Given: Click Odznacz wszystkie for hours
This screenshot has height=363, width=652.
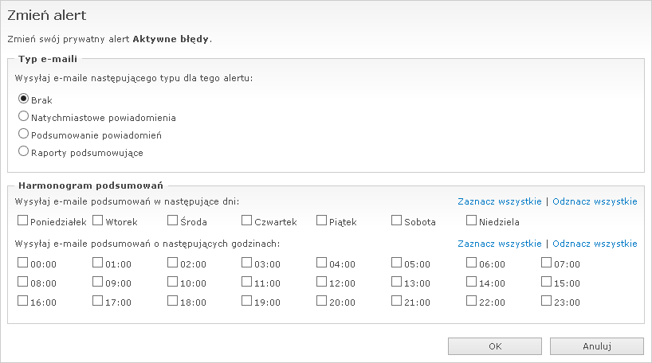Looking at the screenshot, I should (x=595, y=244).
